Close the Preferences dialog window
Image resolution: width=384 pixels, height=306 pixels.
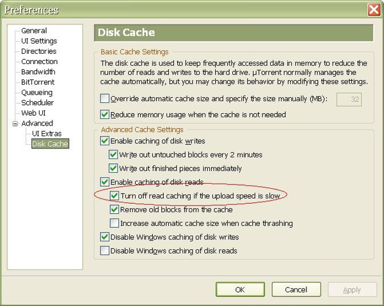(373, 10)
